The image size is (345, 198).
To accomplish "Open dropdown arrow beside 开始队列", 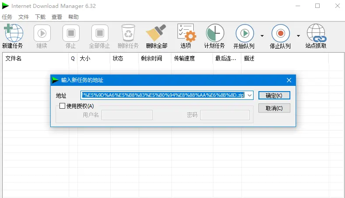I will coord(262,36).
